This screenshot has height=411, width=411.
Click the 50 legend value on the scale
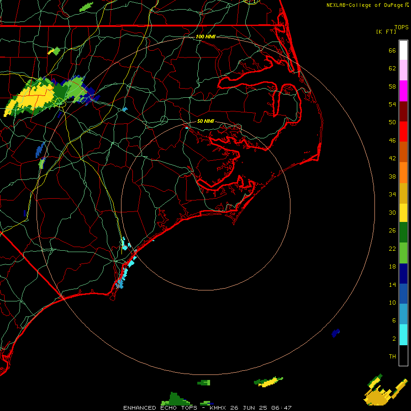coord(392,122)
